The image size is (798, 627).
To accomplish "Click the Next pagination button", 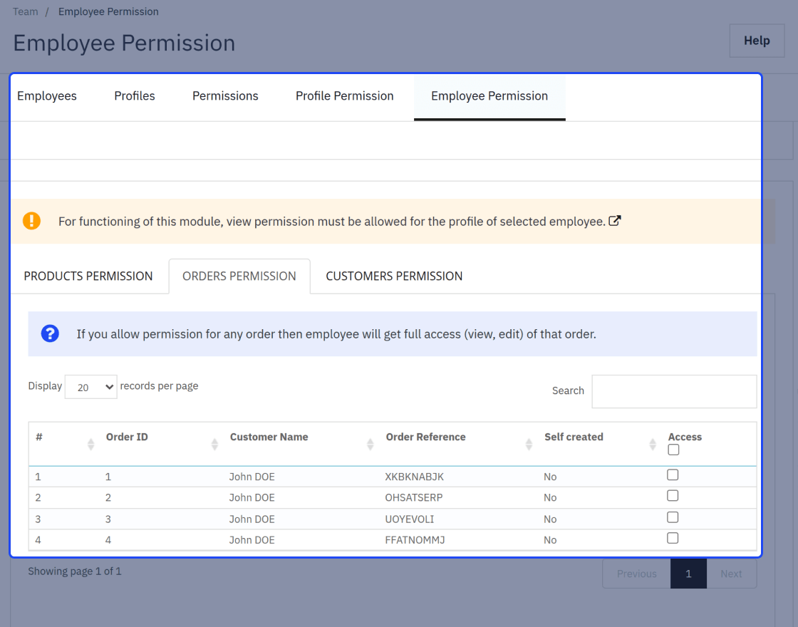I will pyautogui.click(x=731, y=574).
